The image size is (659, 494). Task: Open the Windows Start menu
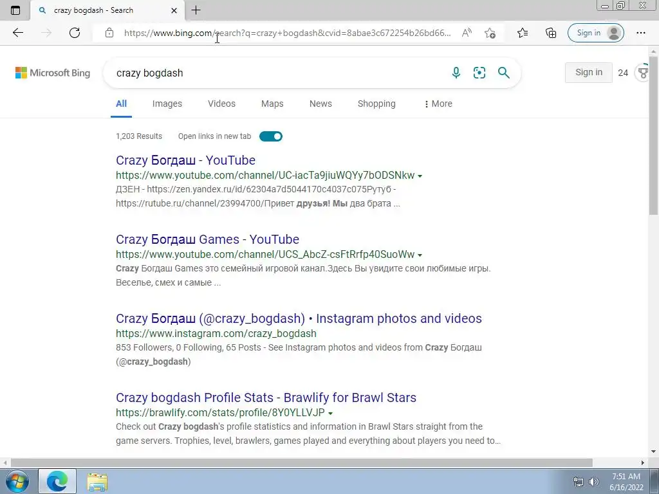click(17, 481)
